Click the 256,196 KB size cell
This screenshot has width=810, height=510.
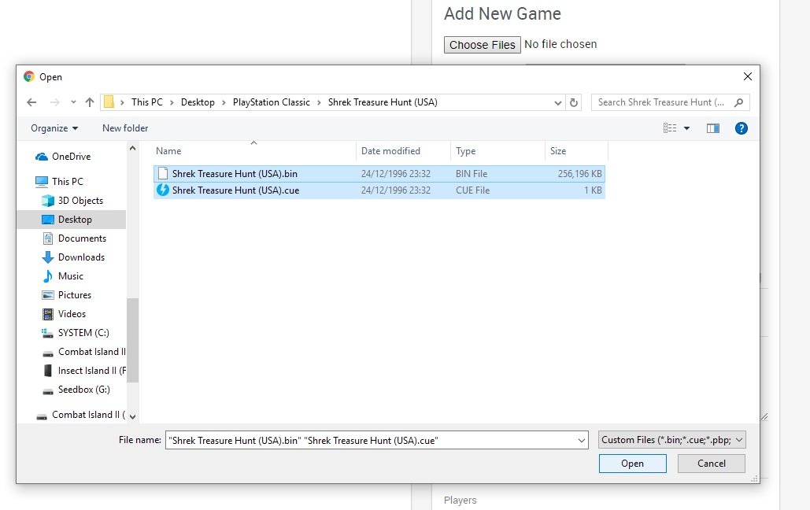tap(579, 174)
